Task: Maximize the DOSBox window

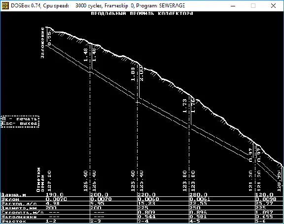Action: click(x=253, y=6)
